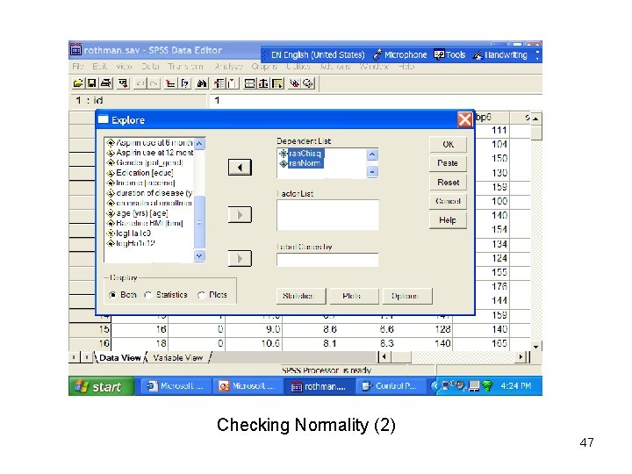Click the Find binoculars toolbar icon
This screenshot has width=632, height=474.
202,83
